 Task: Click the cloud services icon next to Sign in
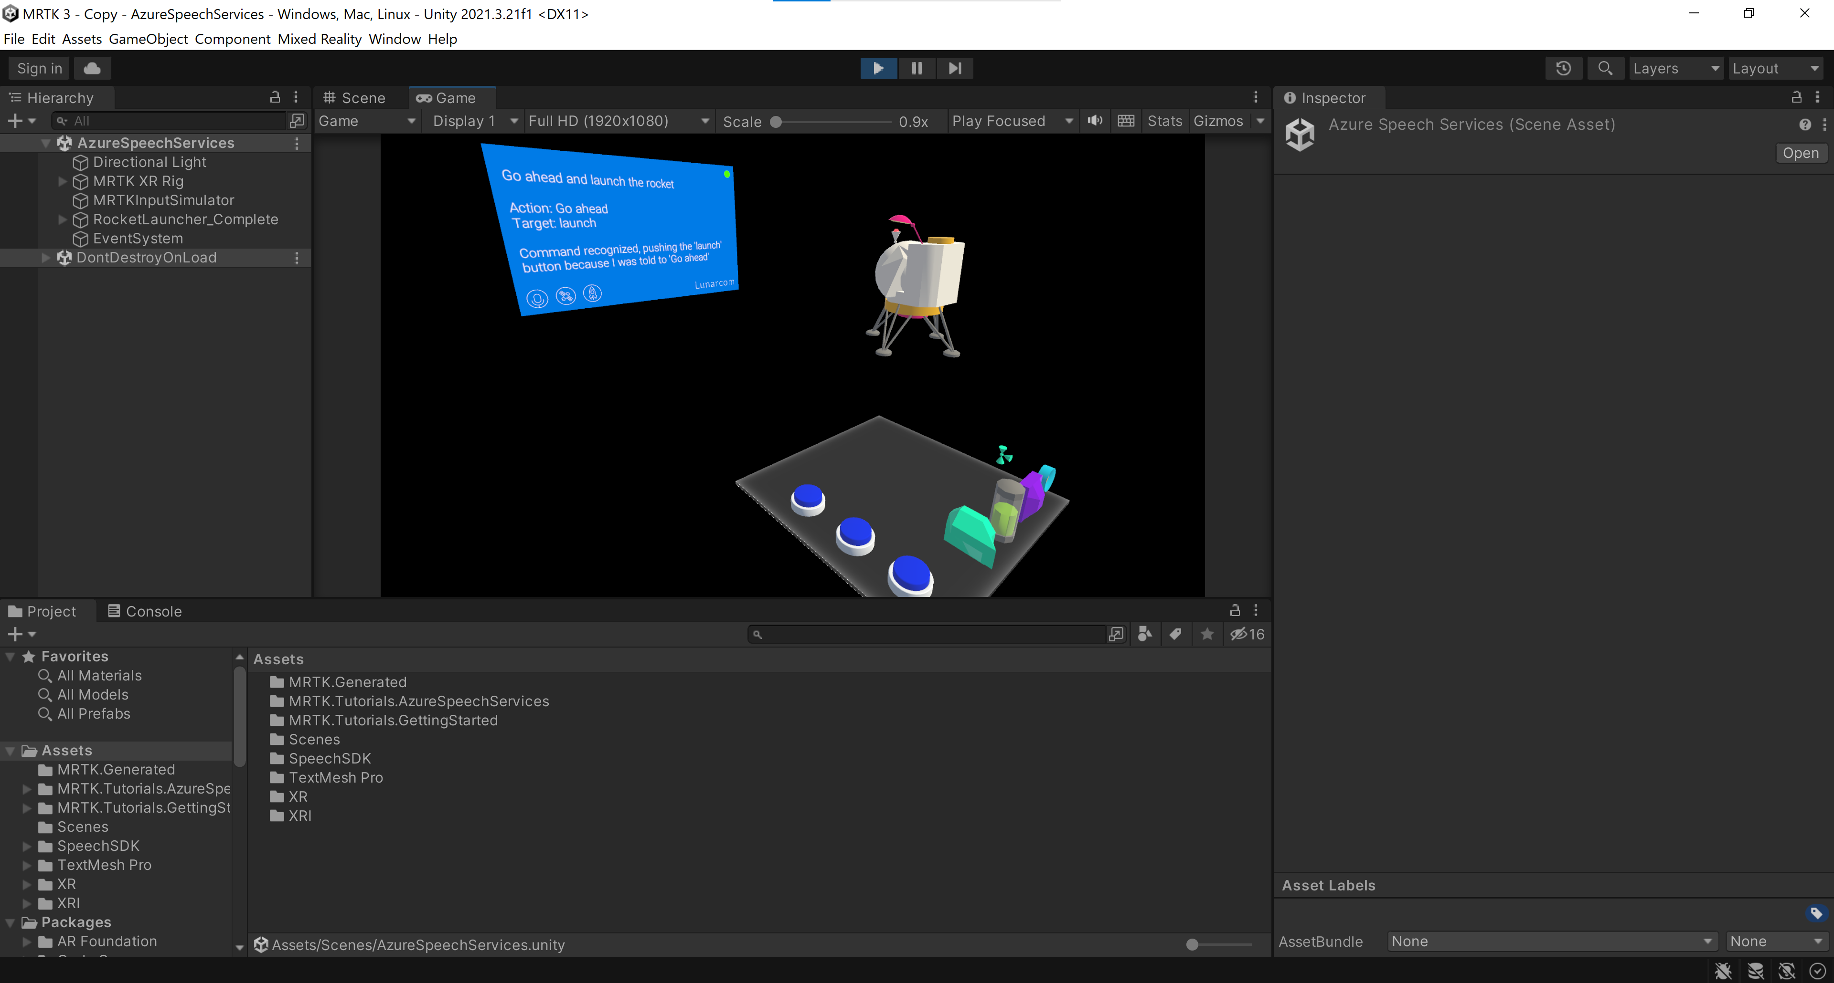click(92, 68)
